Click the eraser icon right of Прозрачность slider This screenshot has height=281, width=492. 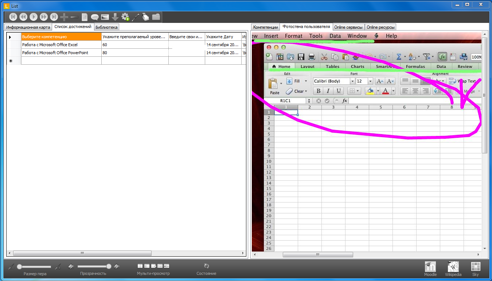click(x=117, y=266)
